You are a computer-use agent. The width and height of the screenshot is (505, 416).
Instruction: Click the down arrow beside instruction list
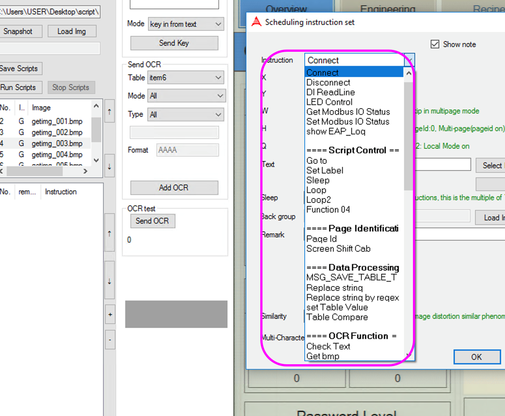pyautogui.click(x=109, y=281)
